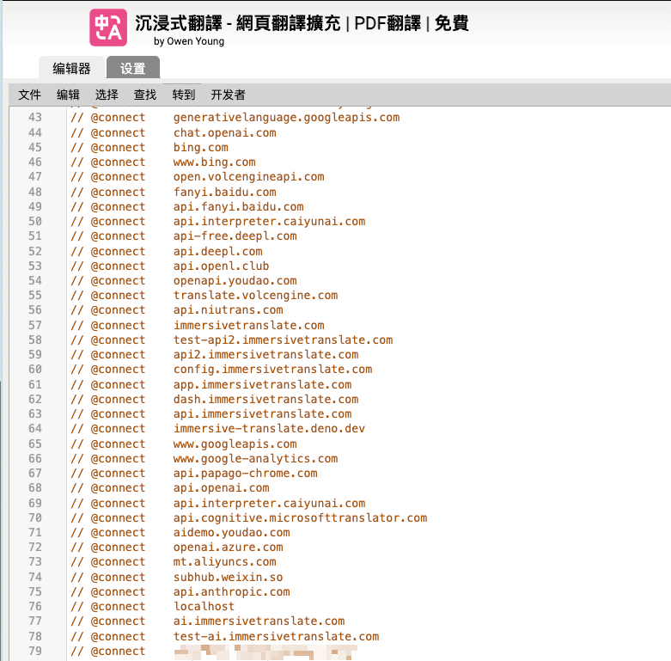Click www.googleapis.com entry
The height and width of the screenshot is (661, 671).
235,444
